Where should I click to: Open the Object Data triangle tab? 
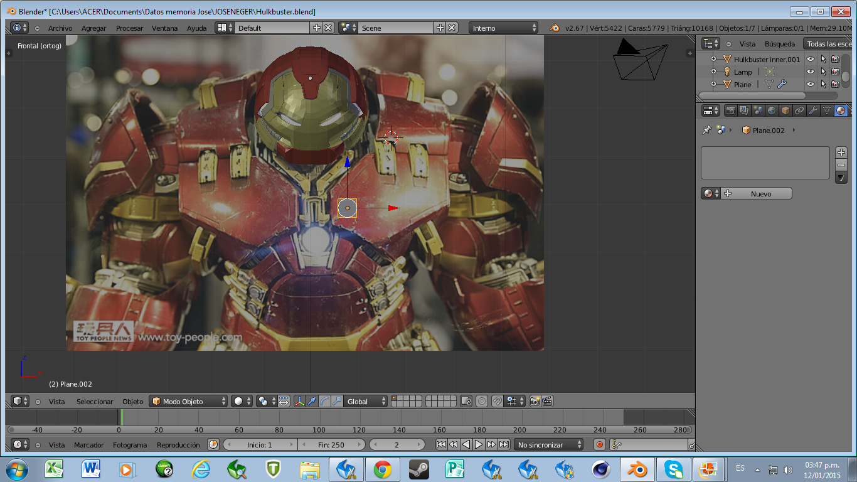827,110
